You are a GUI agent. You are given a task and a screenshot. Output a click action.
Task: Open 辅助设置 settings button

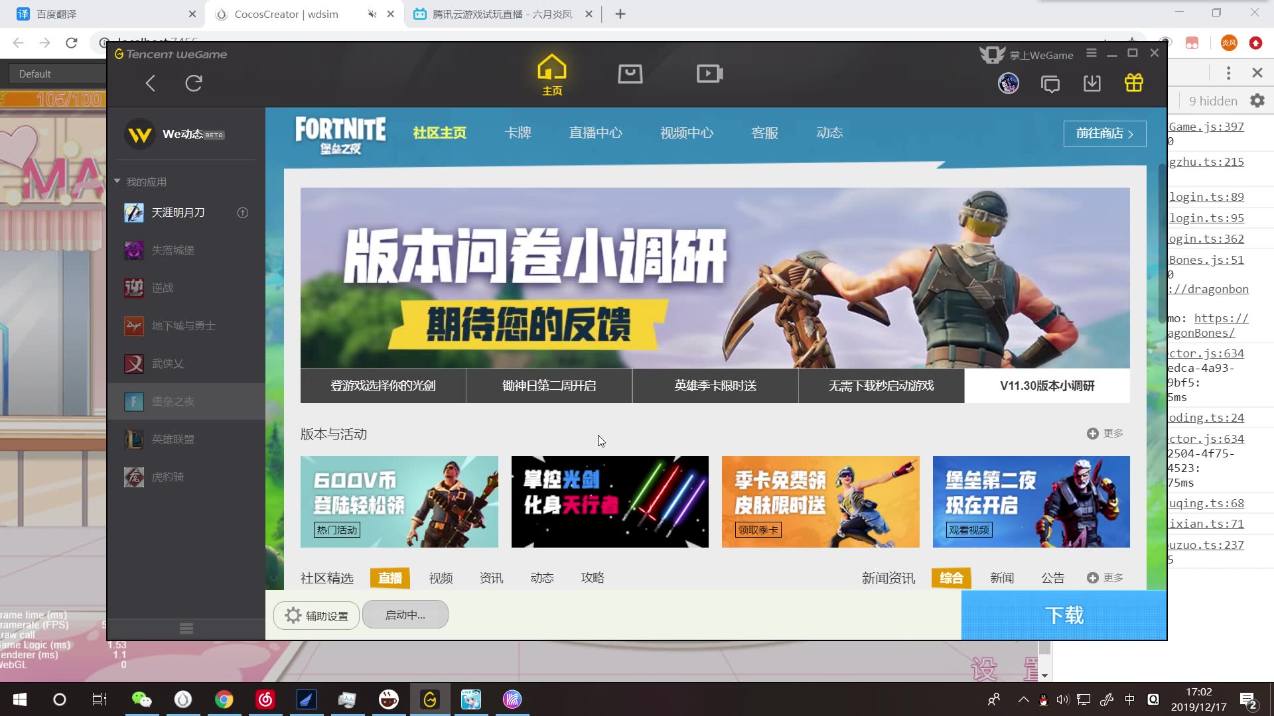tap(317, 616)
